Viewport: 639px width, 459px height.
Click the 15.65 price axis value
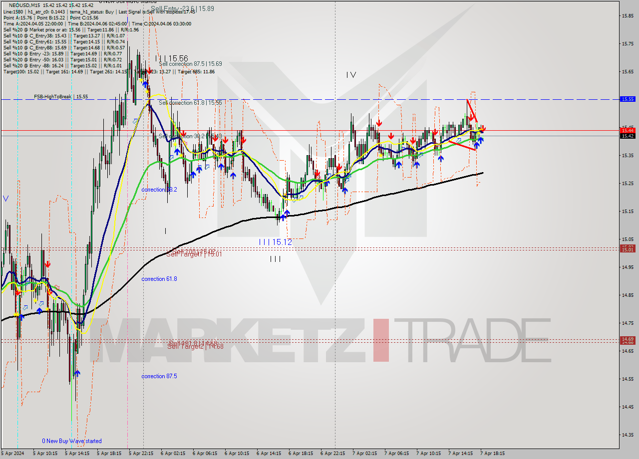(627, 72)
